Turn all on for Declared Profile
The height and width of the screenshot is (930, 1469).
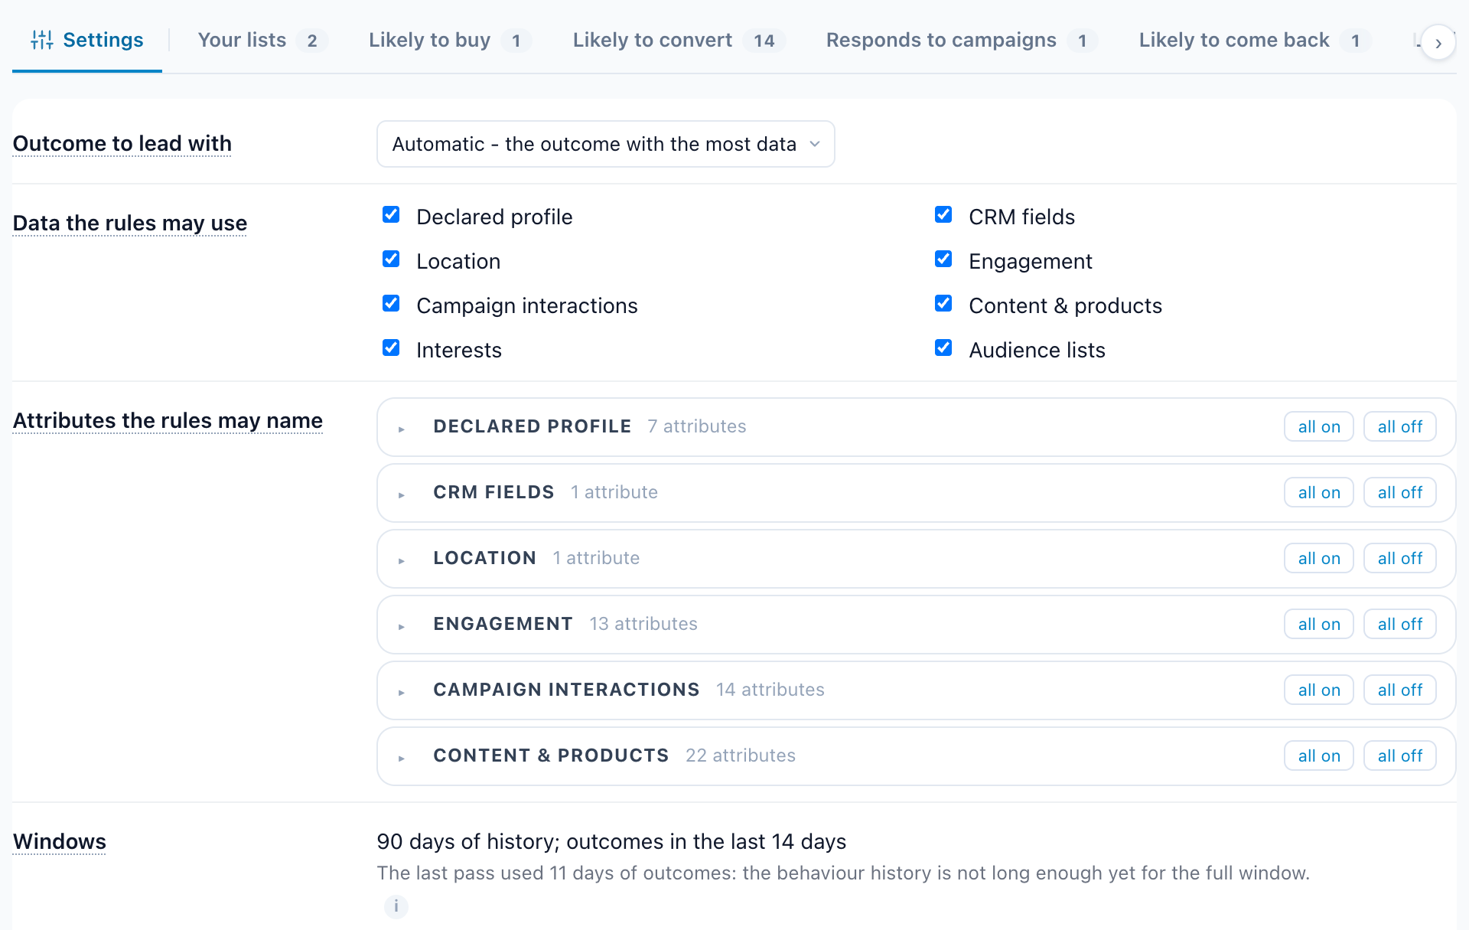(1319, 426)
